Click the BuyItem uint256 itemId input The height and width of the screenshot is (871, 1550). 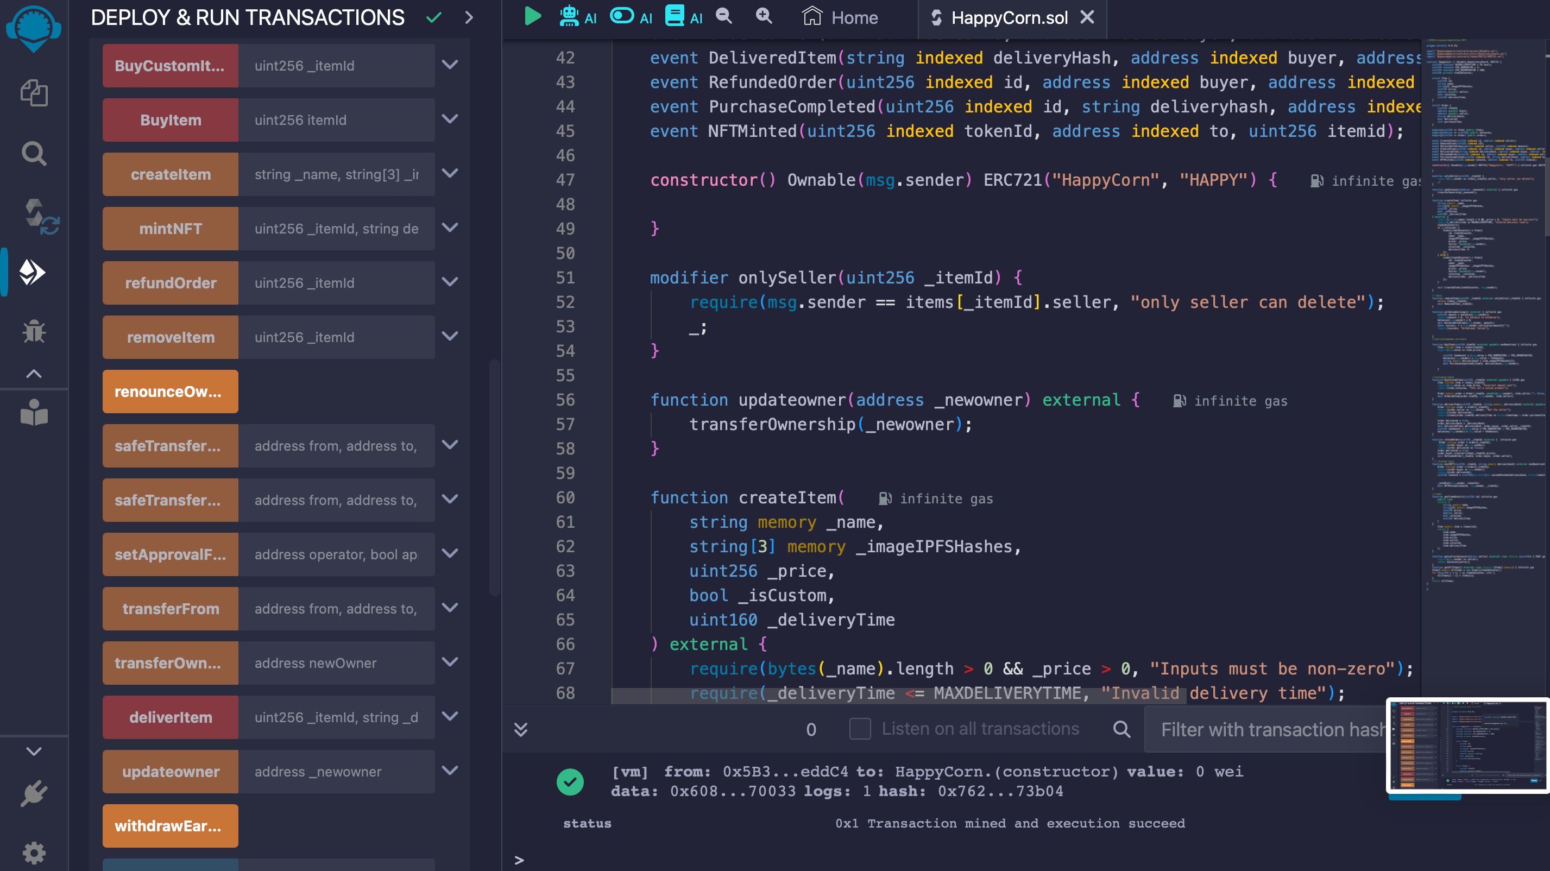pyautogui.click(x=336, y=119)
